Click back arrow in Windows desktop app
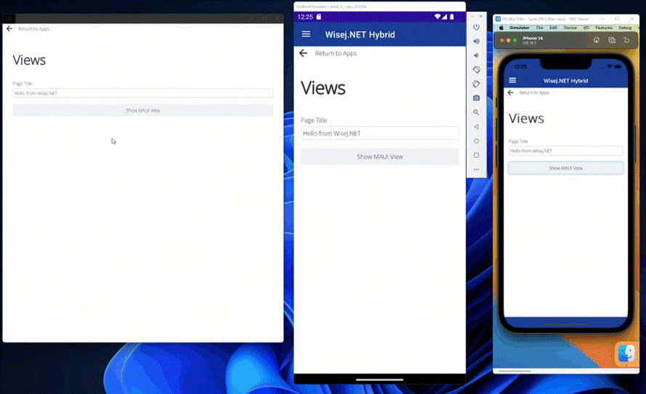 [9, 29]
